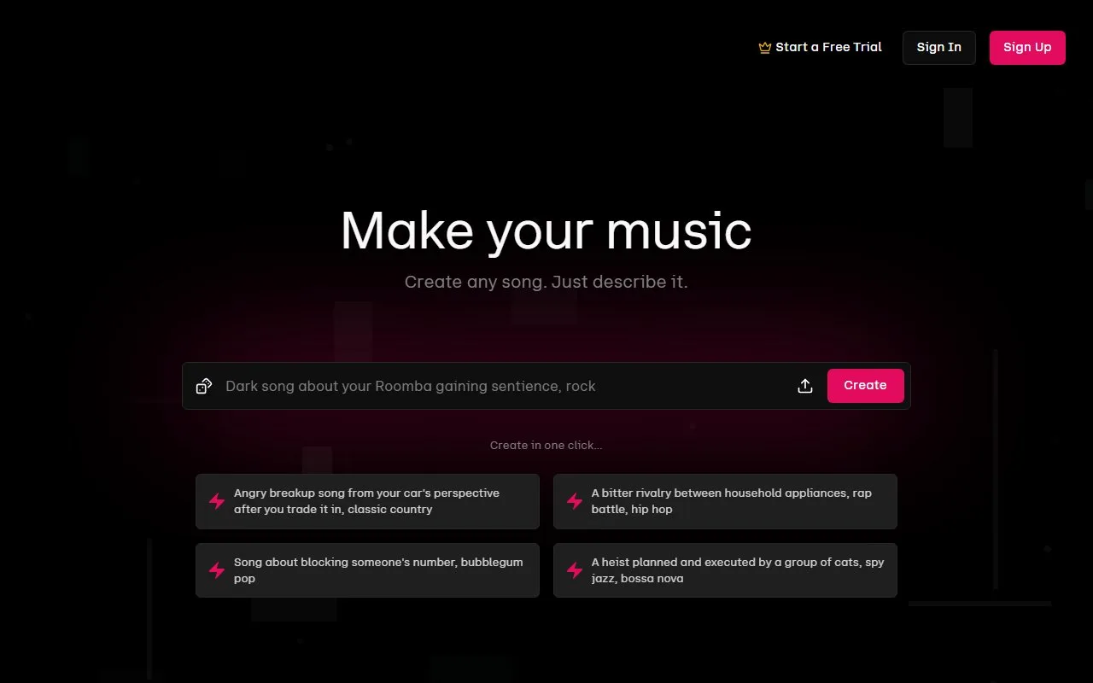
Task: Click lightning icon on the appliances rivalry card
Action: (575, 501)
